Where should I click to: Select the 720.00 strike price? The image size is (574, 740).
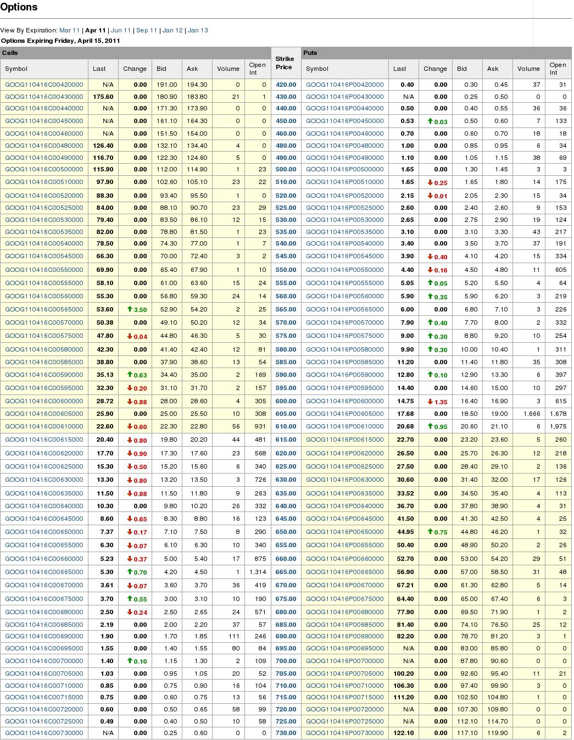(286, 709)
